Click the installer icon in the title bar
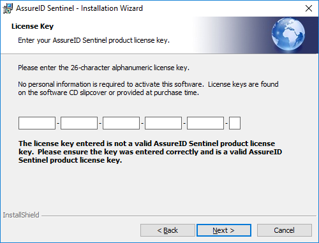Viewport: 319px width, 243px height. tap(8, 8)
